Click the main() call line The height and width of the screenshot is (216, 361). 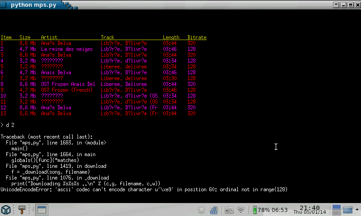point(19,148)
